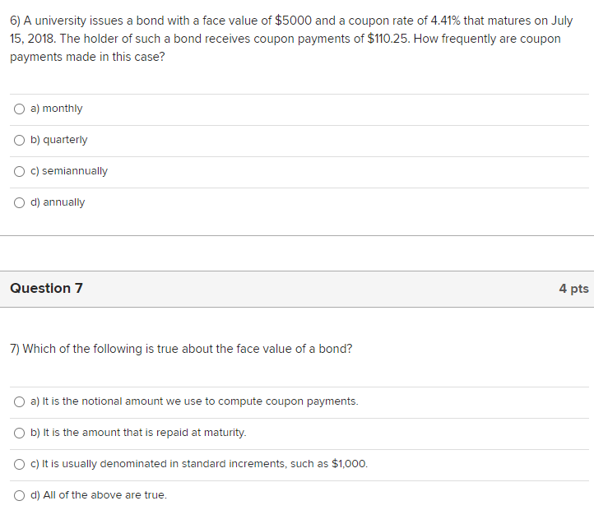Click 'All of the above are true' text
Image resolution: width=594 pixels, height=524 pixels.
[99, 495]
